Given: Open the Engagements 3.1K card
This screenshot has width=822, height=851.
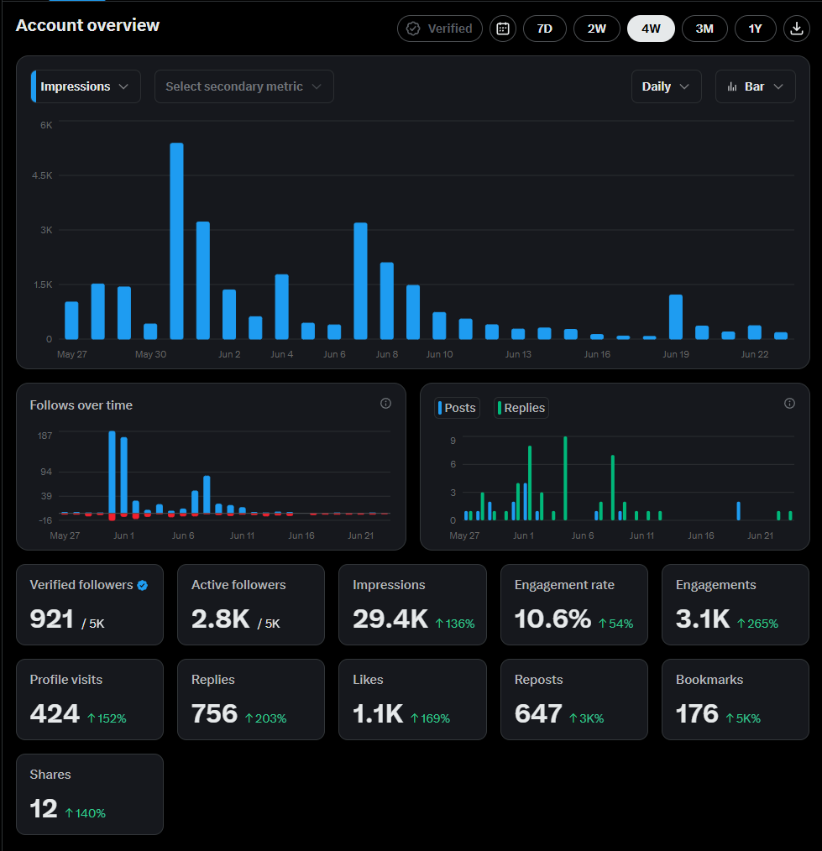Looking at the screenshot, I should (x=736, y=604).
